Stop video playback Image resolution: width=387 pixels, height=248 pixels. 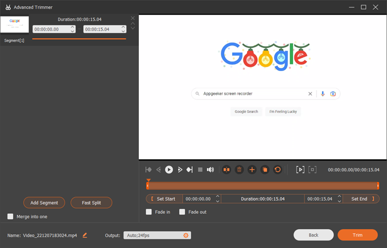200,170
